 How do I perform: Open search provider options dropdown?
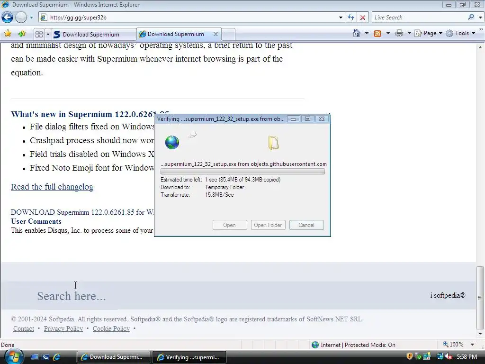[480, 18]
